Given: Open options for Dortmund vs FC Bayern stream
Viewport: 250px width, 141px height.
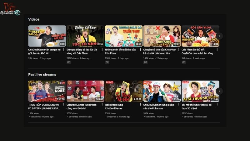Looking at the screenshot, I should coord(64,105).
